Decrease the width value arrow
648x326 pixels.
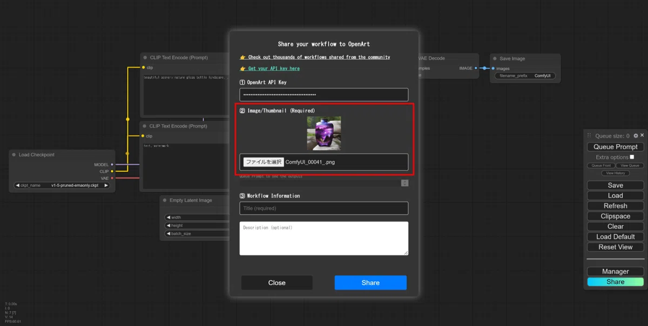(168, 218)
